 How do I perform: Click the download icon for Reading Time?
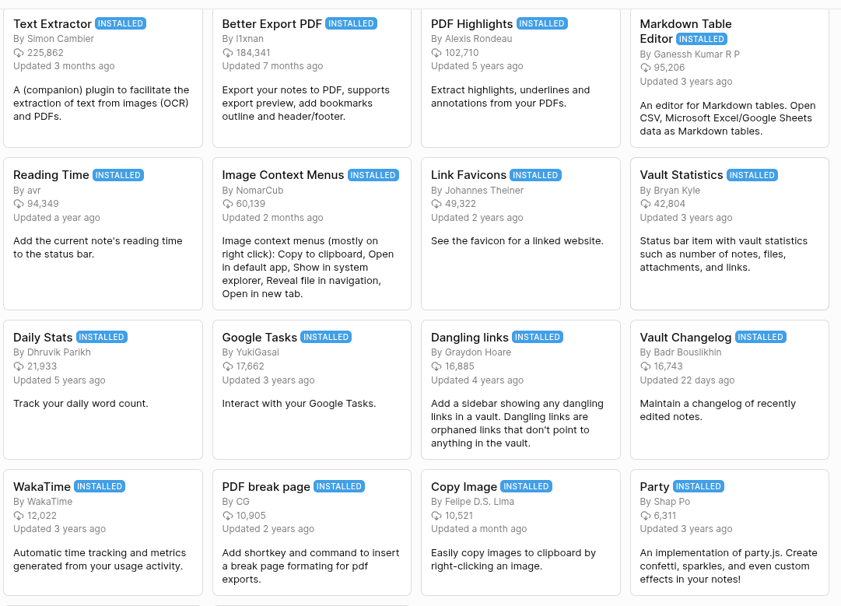(19, 204)
